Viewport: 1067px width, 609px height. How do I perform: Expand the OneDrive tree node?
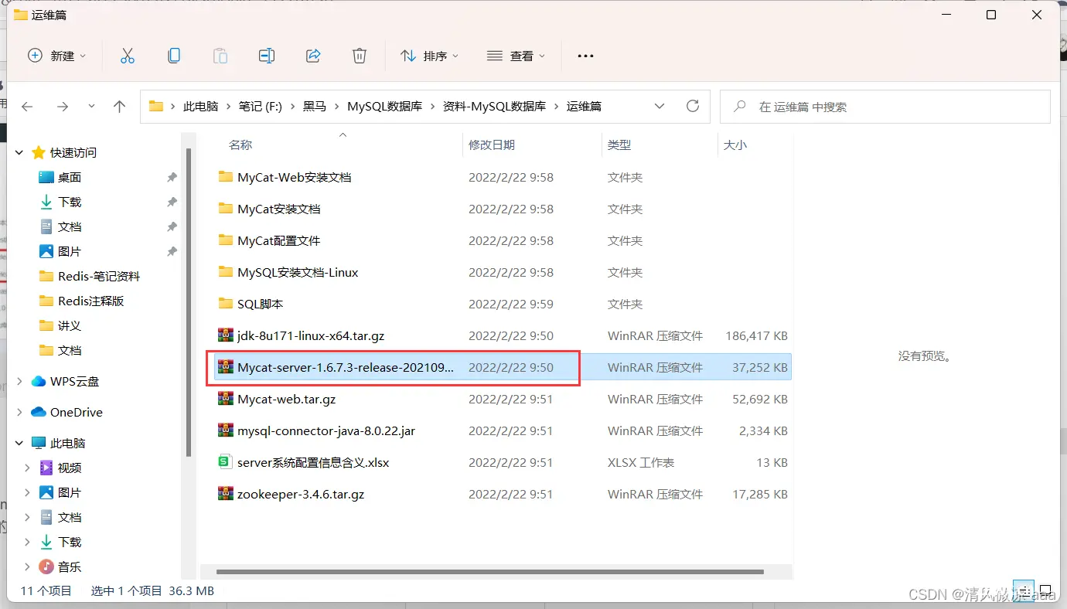click(x=20, y=412)
